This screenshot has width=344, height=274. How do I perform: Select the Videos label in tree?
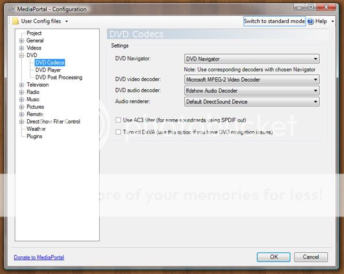[x=34, y=48]
